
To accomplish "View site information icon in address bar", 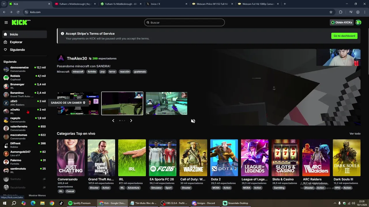I will click(x=26, y=12).
